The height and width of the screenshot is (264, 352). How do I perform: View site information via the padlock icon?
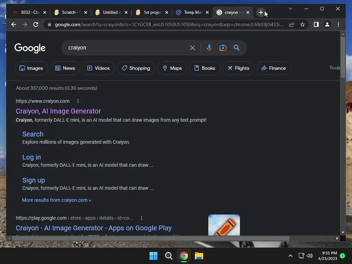[x=49, y=24]
